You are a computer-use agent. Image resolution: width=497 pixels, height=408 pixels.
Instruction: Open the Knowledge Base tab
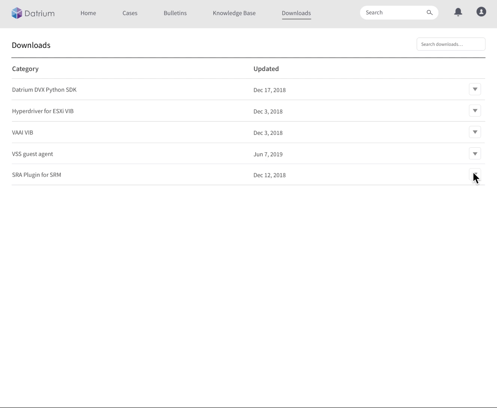pos(234,13)
